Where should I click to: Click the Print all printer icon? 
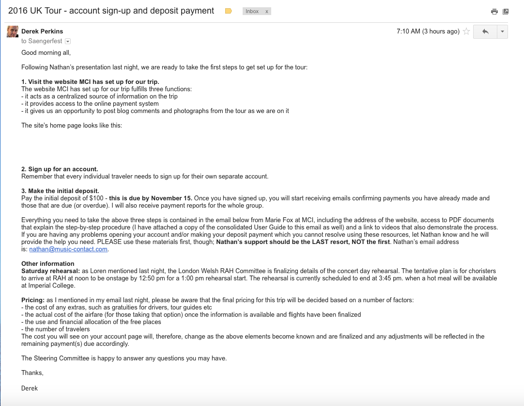tap(494, 12)
